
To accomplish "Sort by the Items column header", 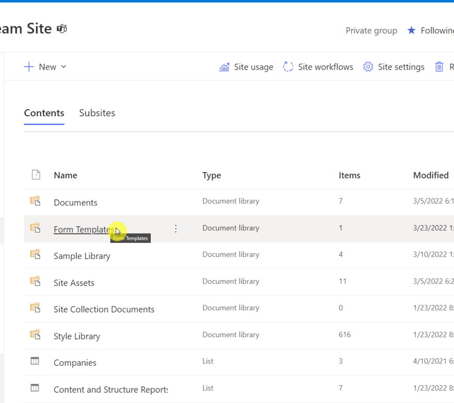I will pyautogui.click(x=349, y=175).
